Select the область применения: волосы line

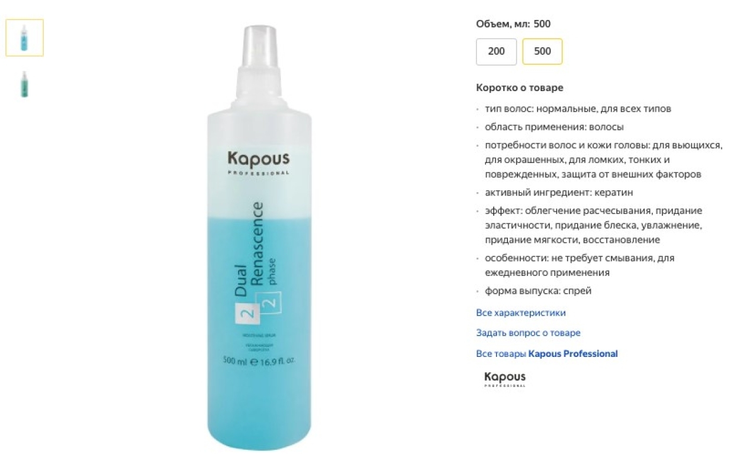pyautogui.click(x=554, y=126)
